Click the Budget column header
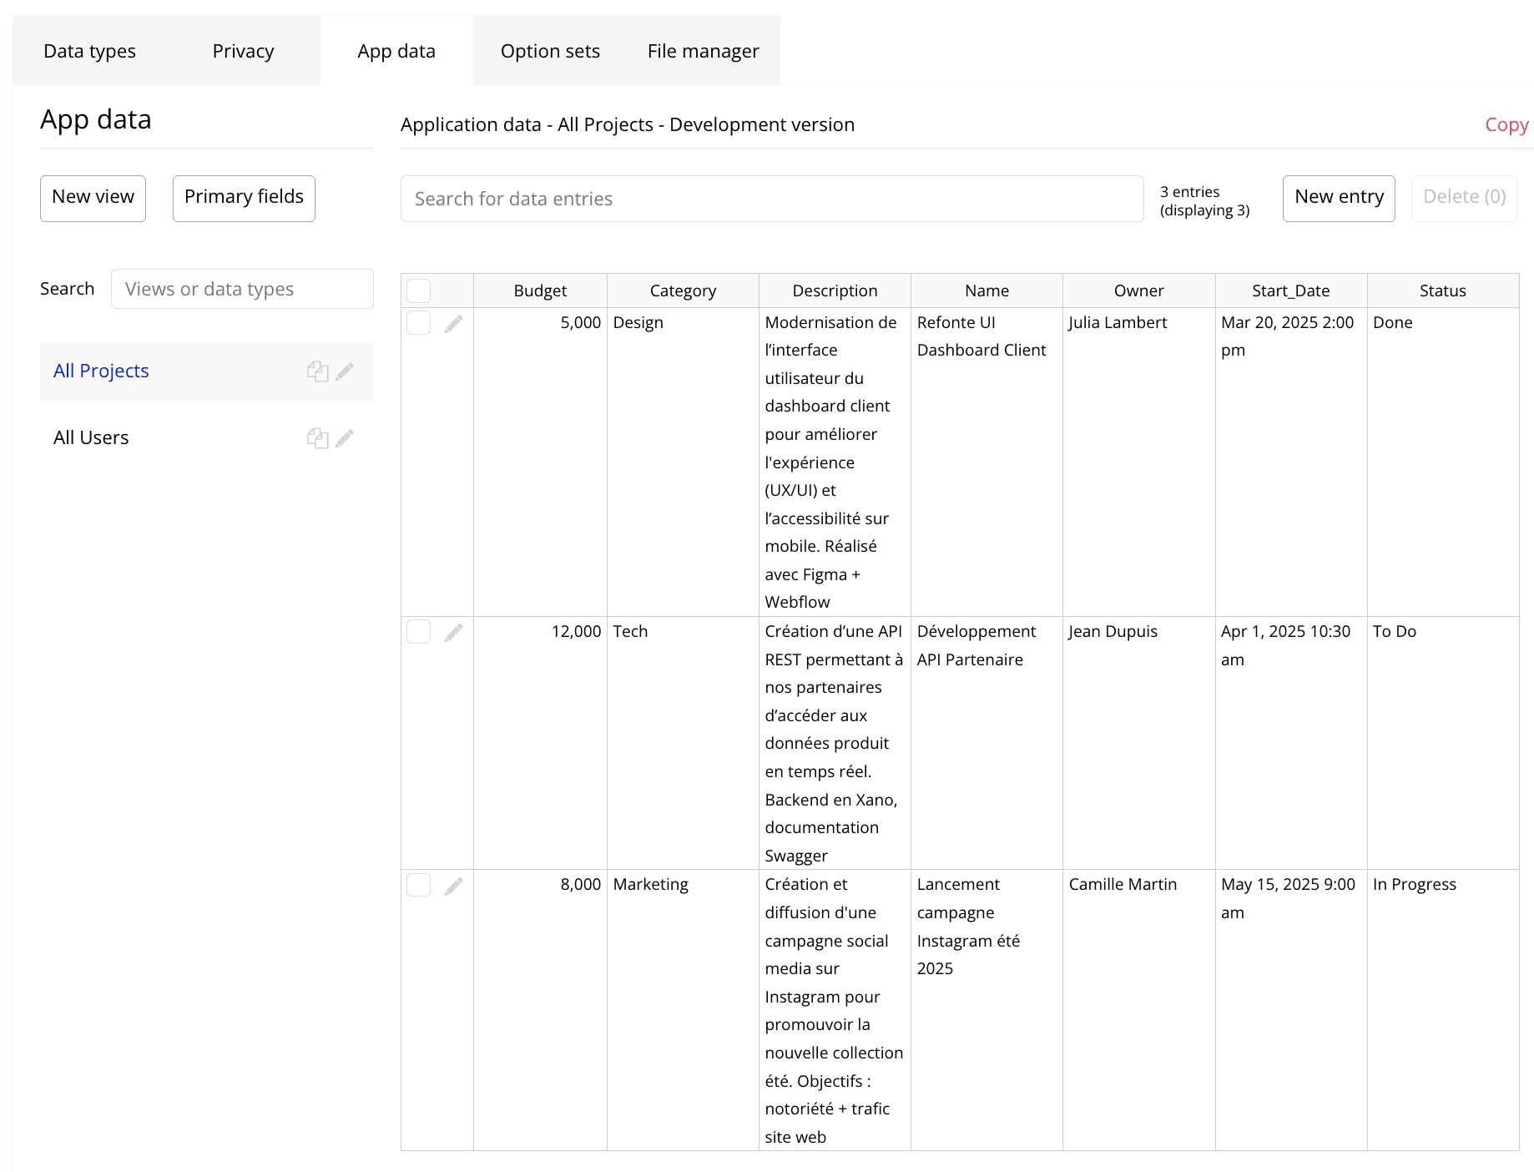 pyautogui.click(x=540, y=290)
